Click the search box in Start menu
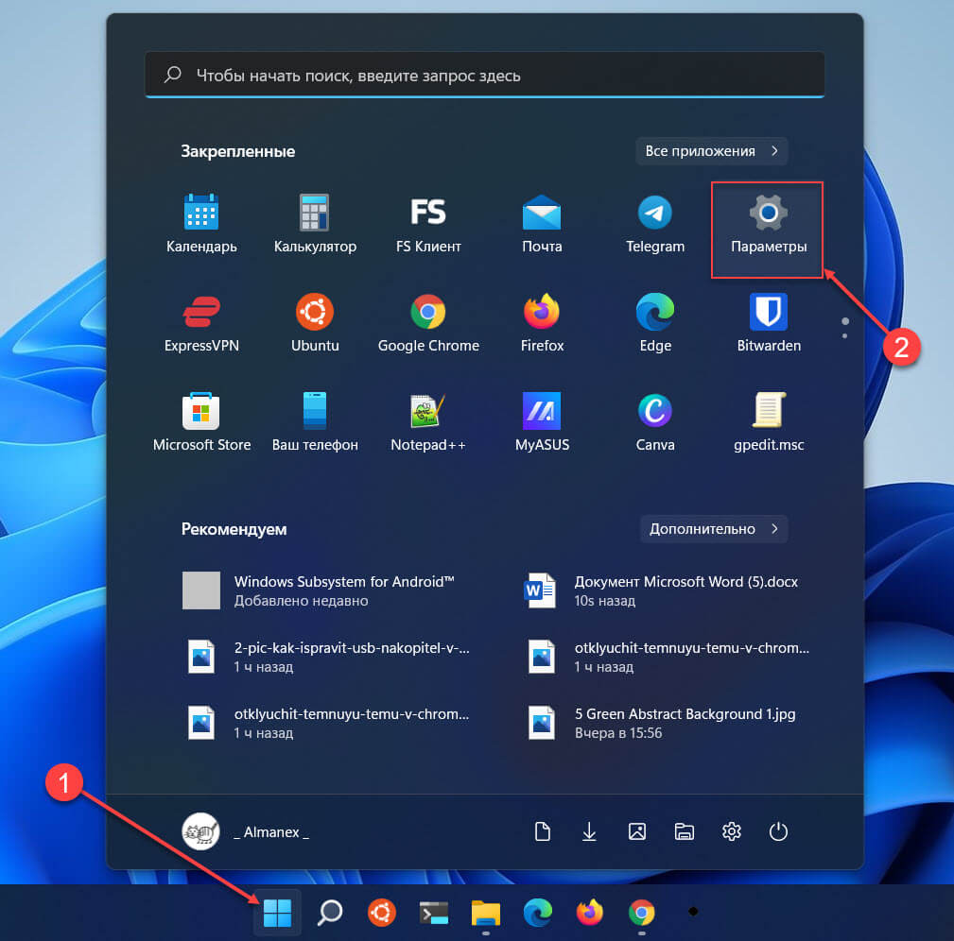This screenshot has width=954, height=941. point(484,76)
